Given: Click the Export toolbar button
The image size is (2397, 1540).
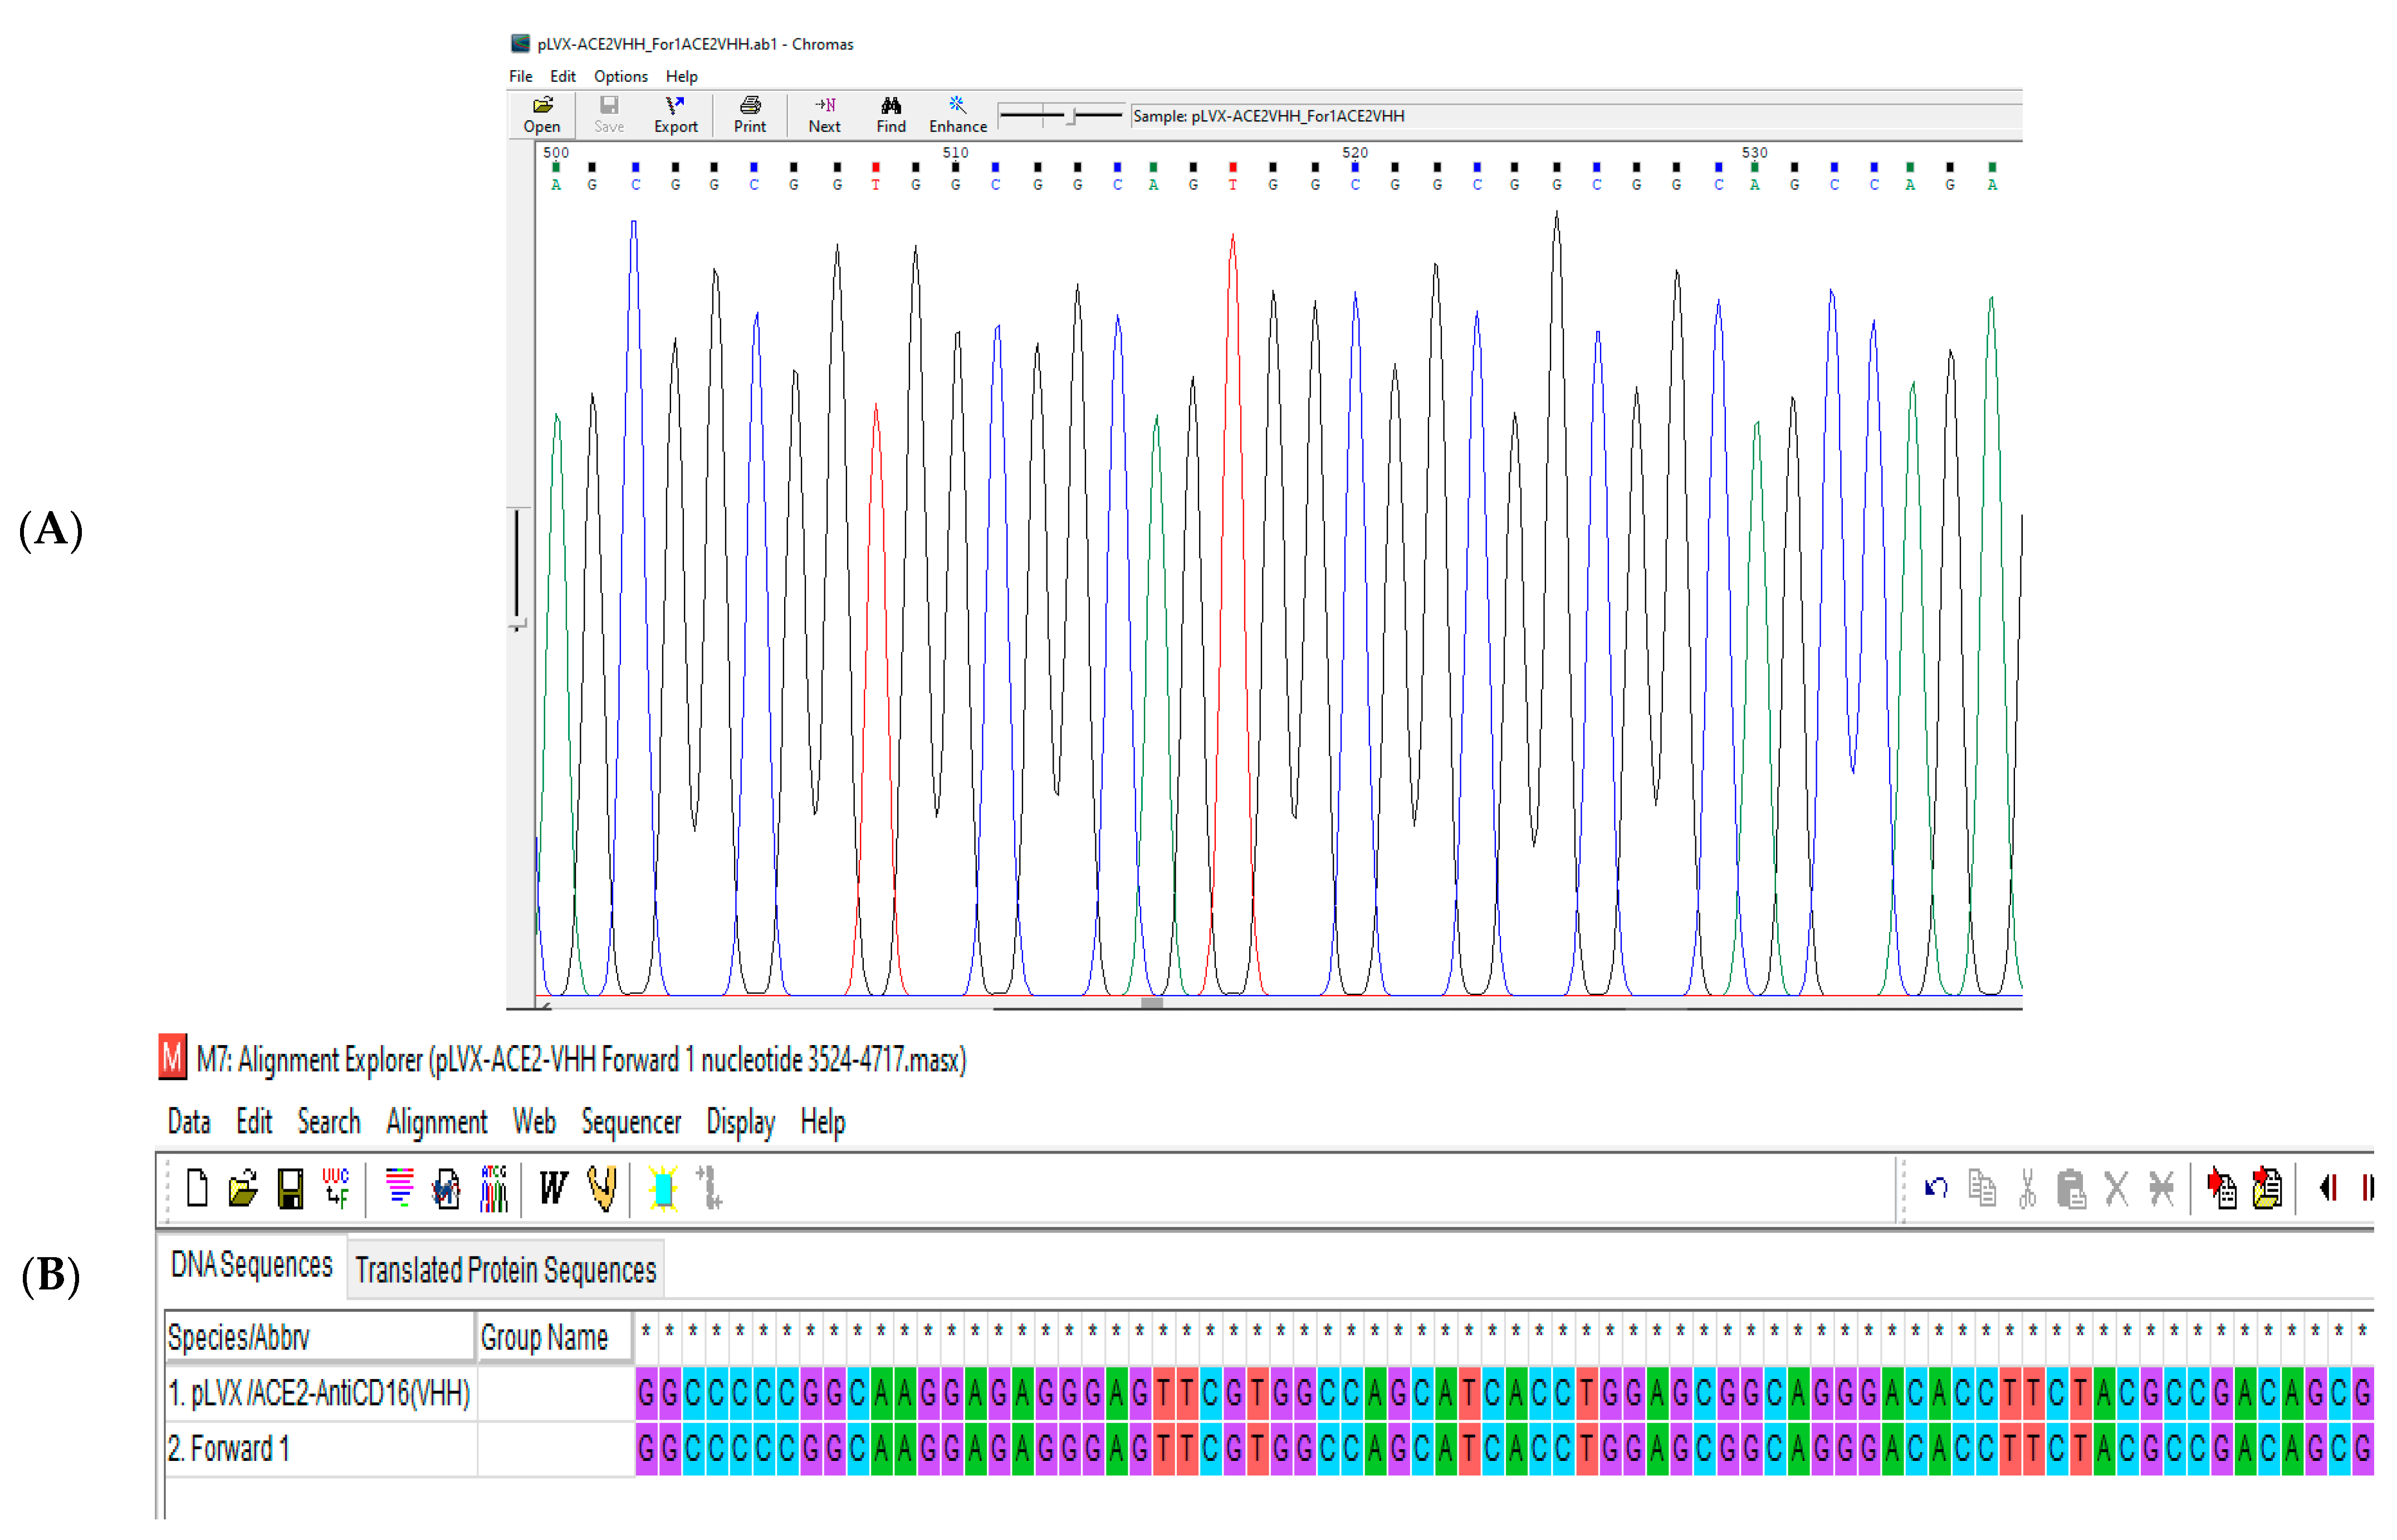Looking at the screenshot, I should point(675,114).
